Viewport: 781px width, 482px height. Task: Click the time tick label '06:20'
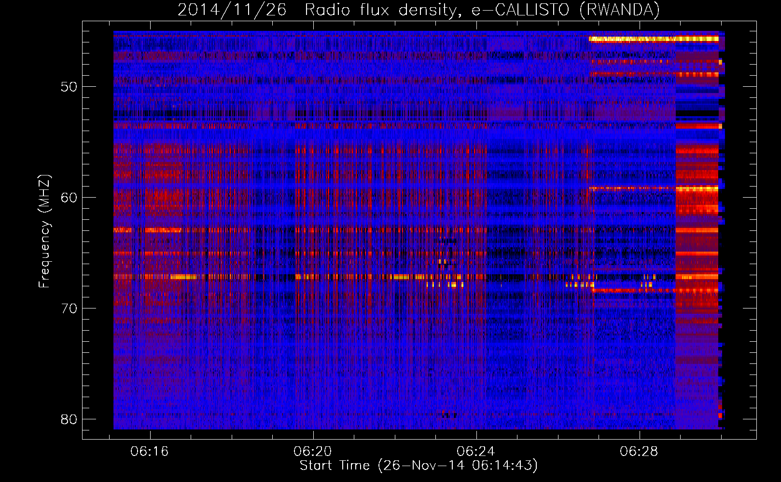(x=313, y=452)
